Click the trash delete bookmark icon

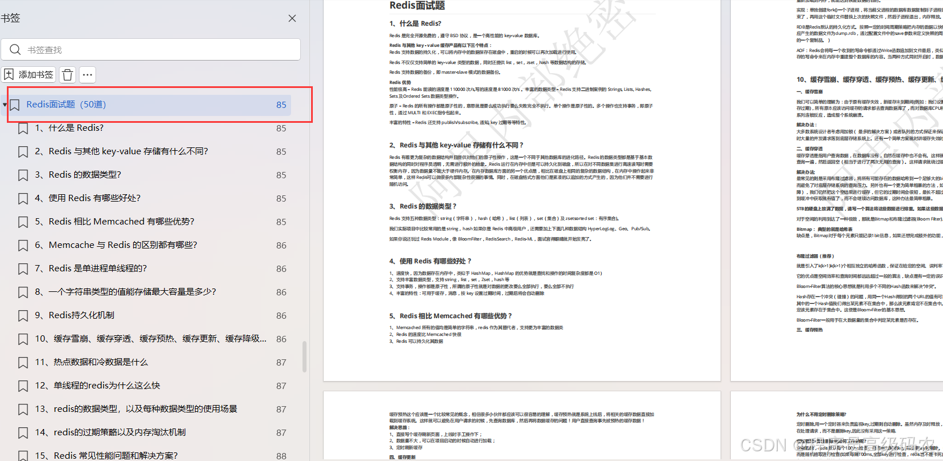67,75
